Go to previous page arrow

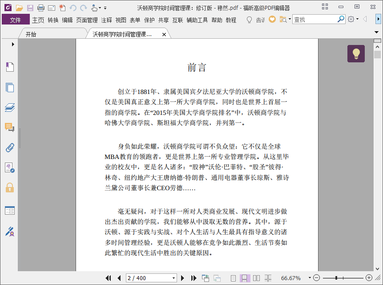(x=119, y=278)
